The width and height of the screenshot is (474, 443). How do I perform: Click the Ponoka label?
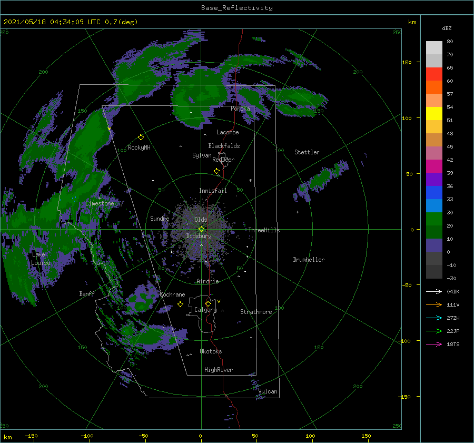240,109
